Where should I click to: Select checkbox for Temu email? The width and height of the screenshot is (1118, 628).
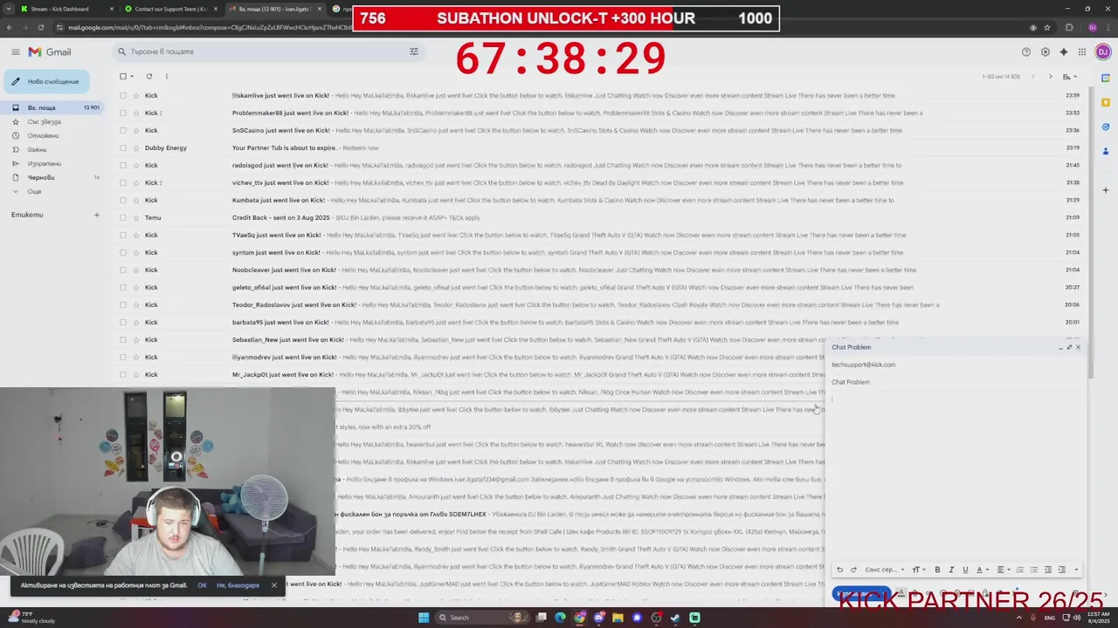(122, 217)
